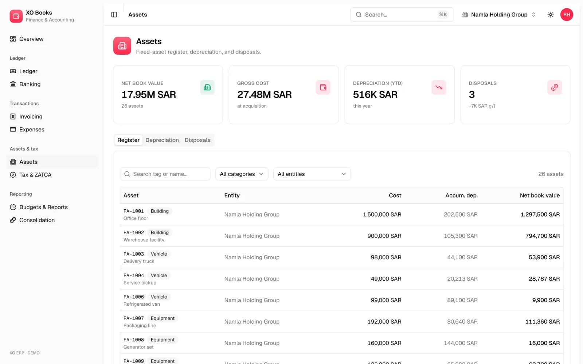Click the 1,297,500 SAR net book value

pos(540,214)
